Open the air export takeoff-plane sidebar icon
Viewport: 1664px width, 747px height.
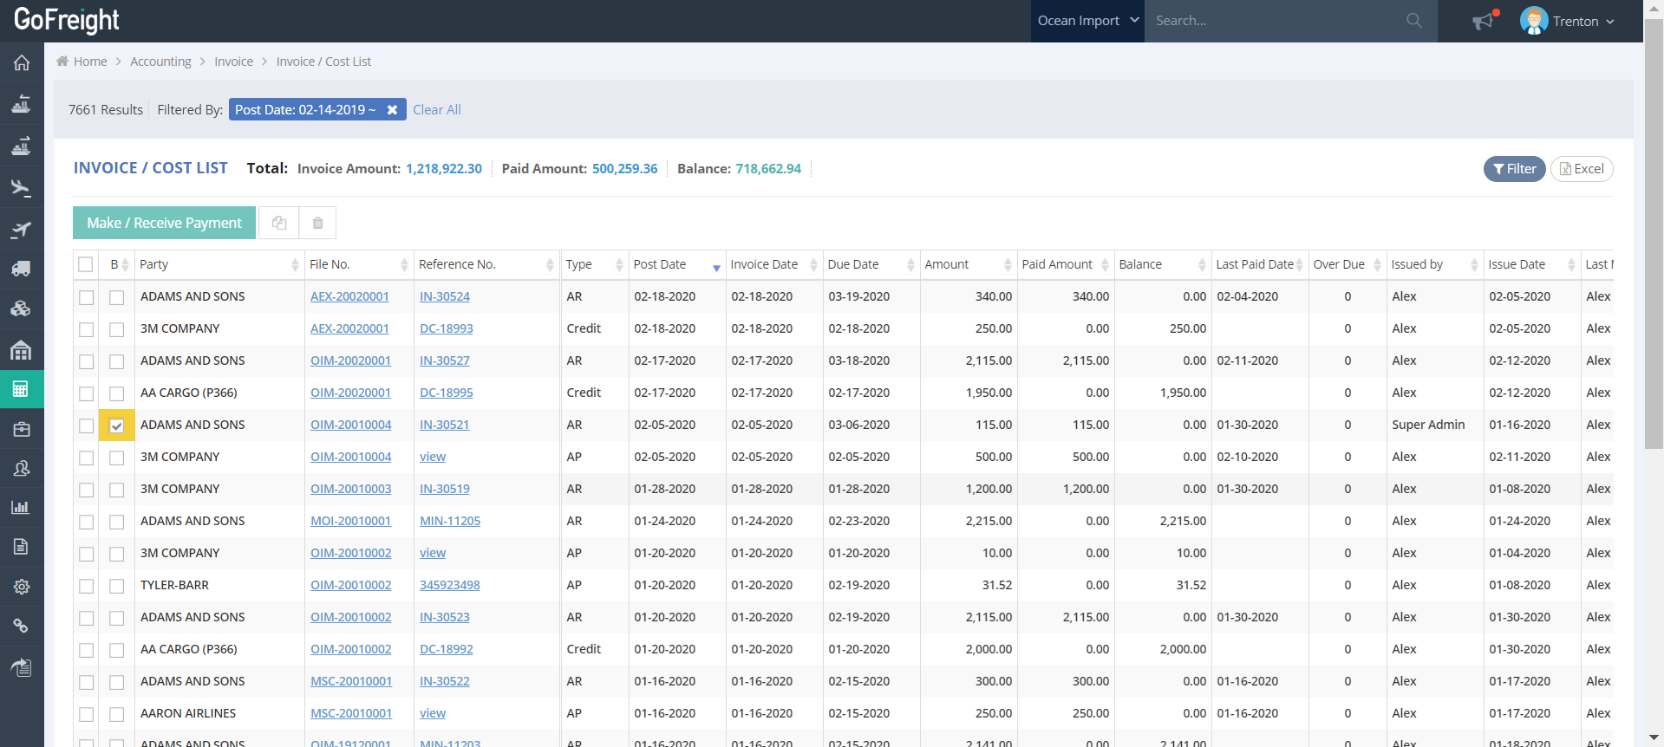[x=22, y=229]
